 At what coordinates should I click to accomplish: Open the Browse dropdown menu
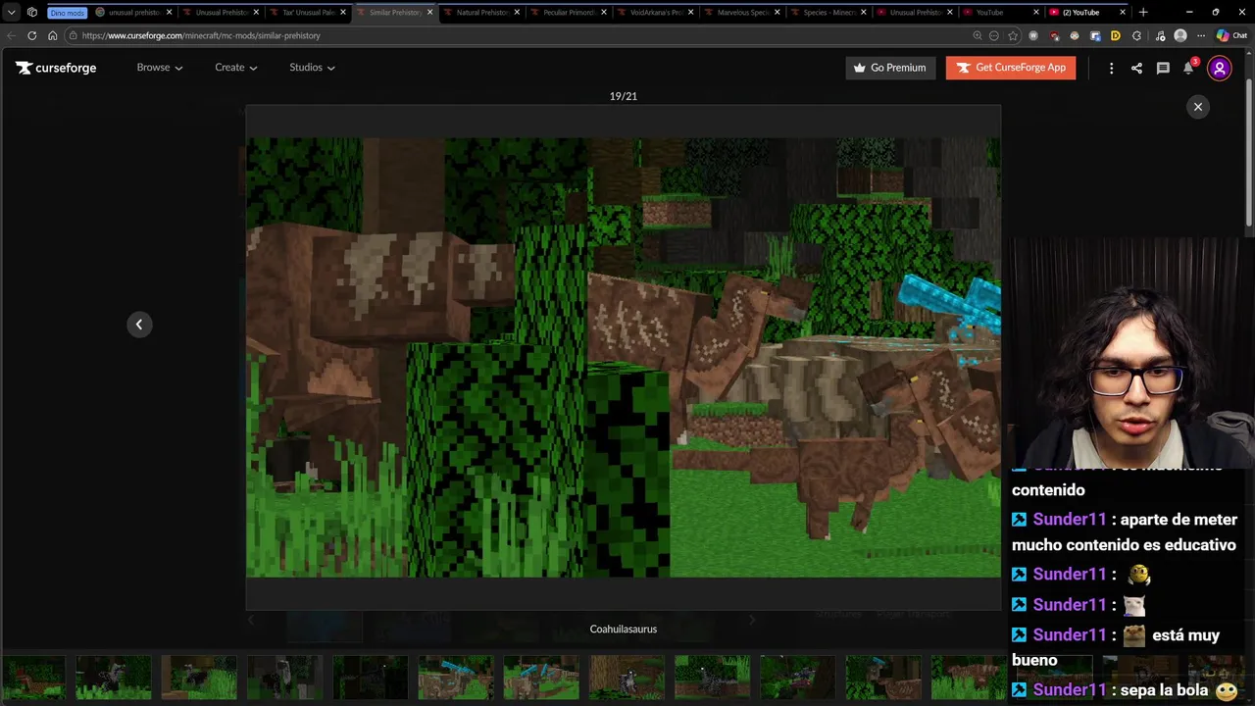(160, 68)
